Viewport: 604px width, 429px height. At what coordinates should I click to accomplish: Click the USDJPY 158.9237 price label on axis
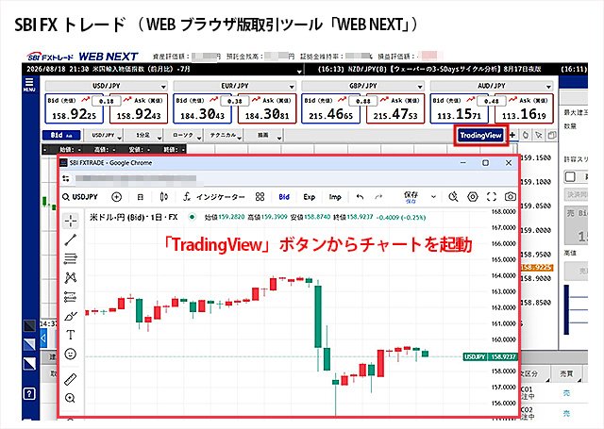click(x=490, y=357)
